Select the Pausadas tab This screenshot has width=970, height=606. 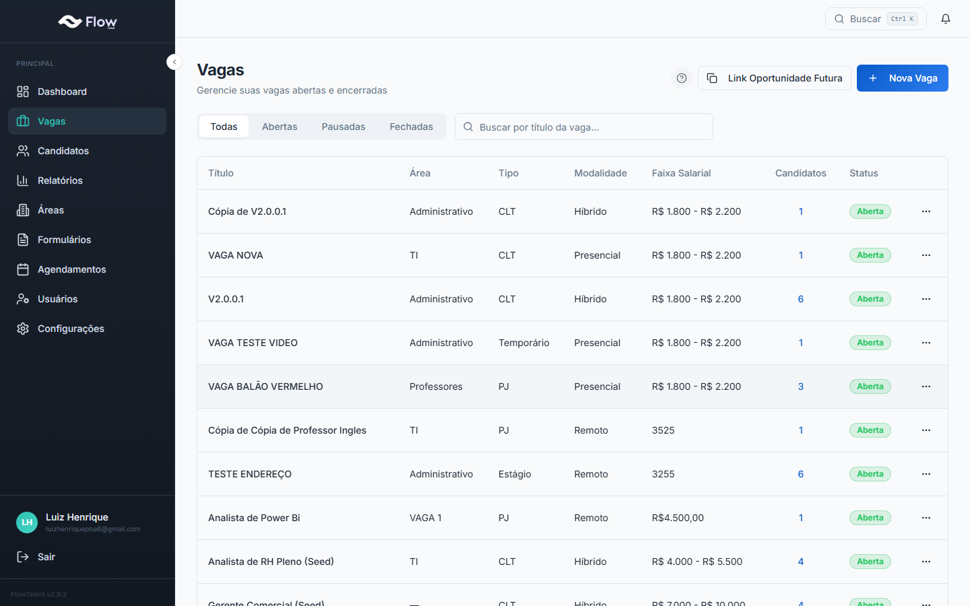click(343, 127)
